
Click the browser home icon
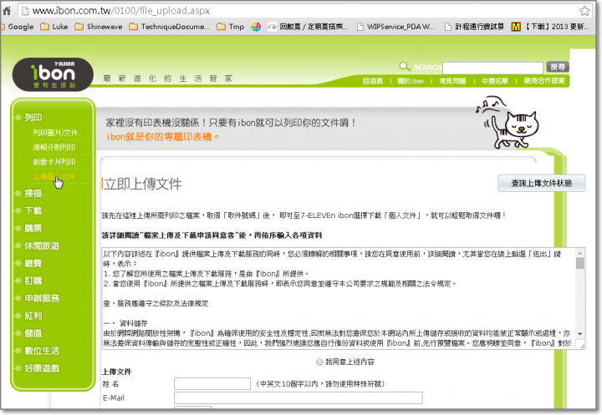pos(7,10)
